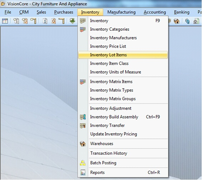Open Batch Posting
202x180 pixels.
pyautogui.click(x=123, y=163)
